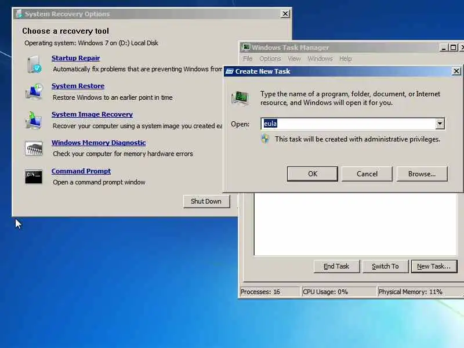
Task: Click the 'Operating system: Windows 7' text
Action: click(91, 43)
